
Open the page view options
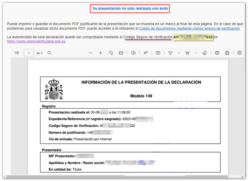point(133,53)
